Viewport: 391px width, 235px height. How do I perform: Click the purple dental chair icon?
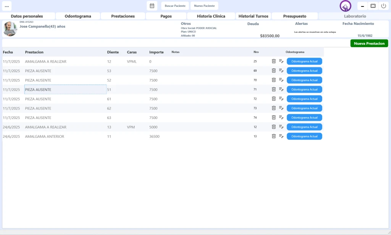tap(345, 6)
